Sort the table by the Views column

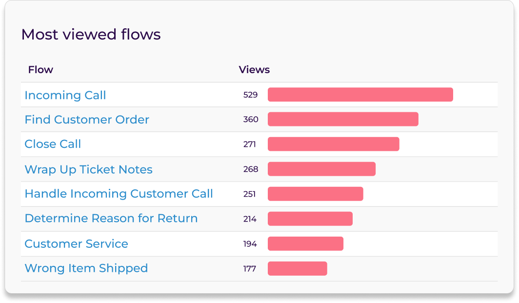coord(254,70)
